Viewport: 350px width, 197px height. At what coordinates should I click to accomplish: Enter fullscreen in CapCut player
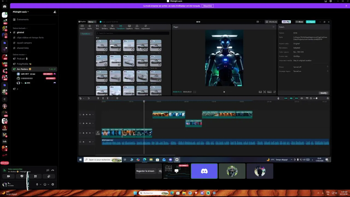[x=275, y=92]
